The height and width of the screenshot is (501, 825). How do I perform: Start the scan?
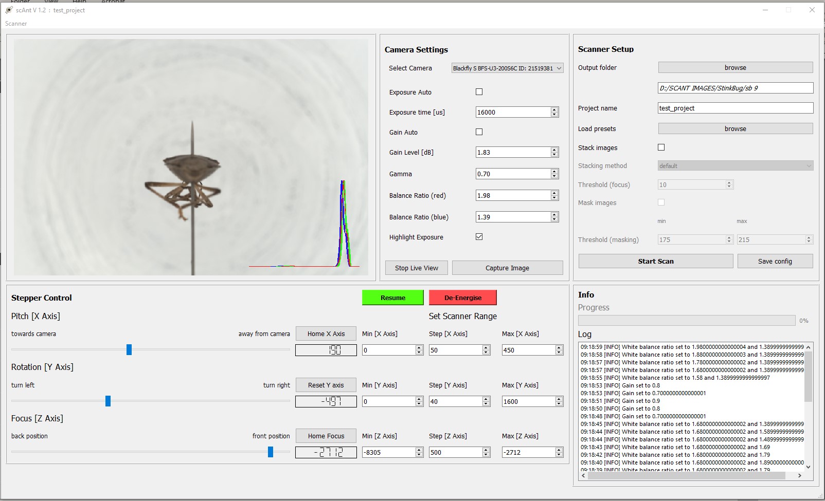point(655,261)
